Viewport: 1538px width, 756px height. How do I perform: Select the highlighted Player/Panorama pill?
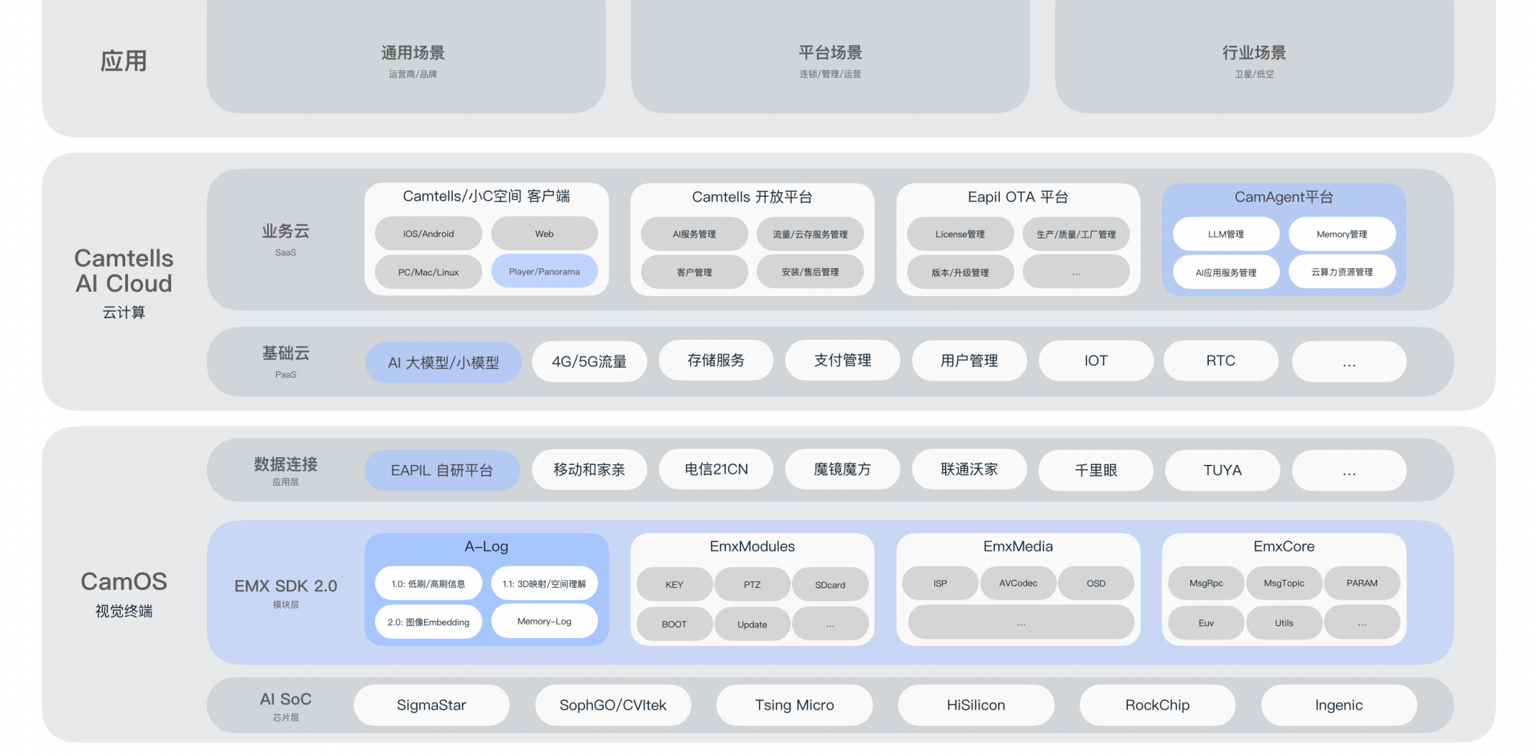click(544, 272)
